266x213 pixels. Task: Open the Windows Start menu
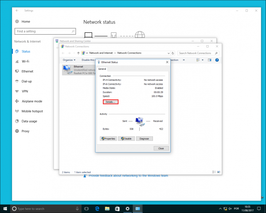pos(5,209)
